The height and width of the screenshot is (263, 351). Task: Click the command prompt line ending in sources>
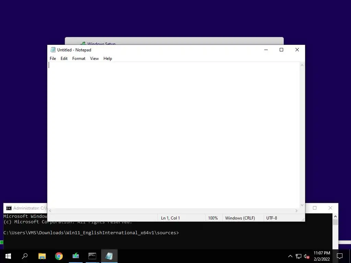tap(91, 233)
